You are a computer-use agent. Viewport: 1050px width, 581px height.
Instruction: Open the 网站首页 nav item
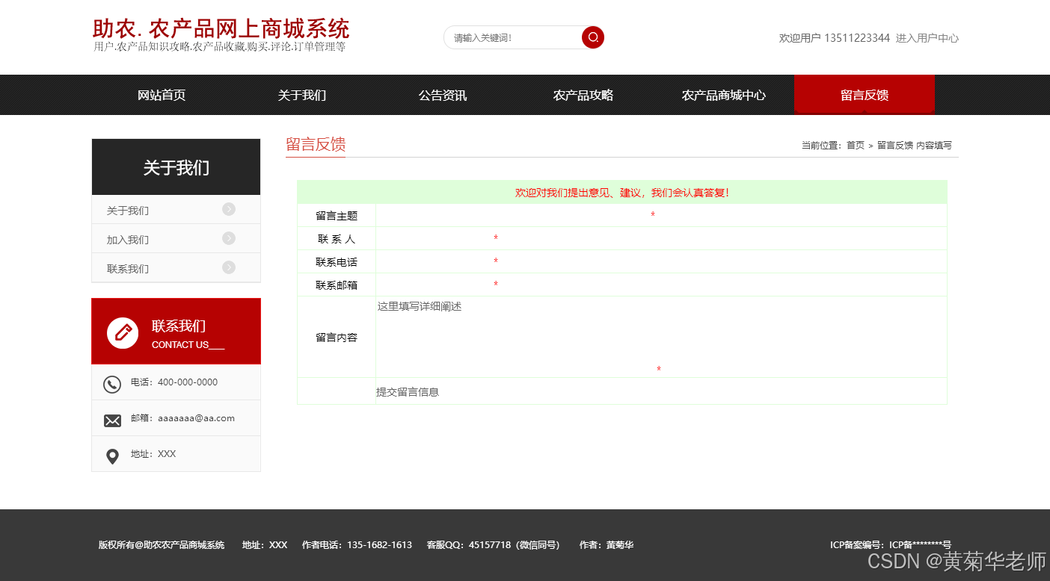[162, 95]
